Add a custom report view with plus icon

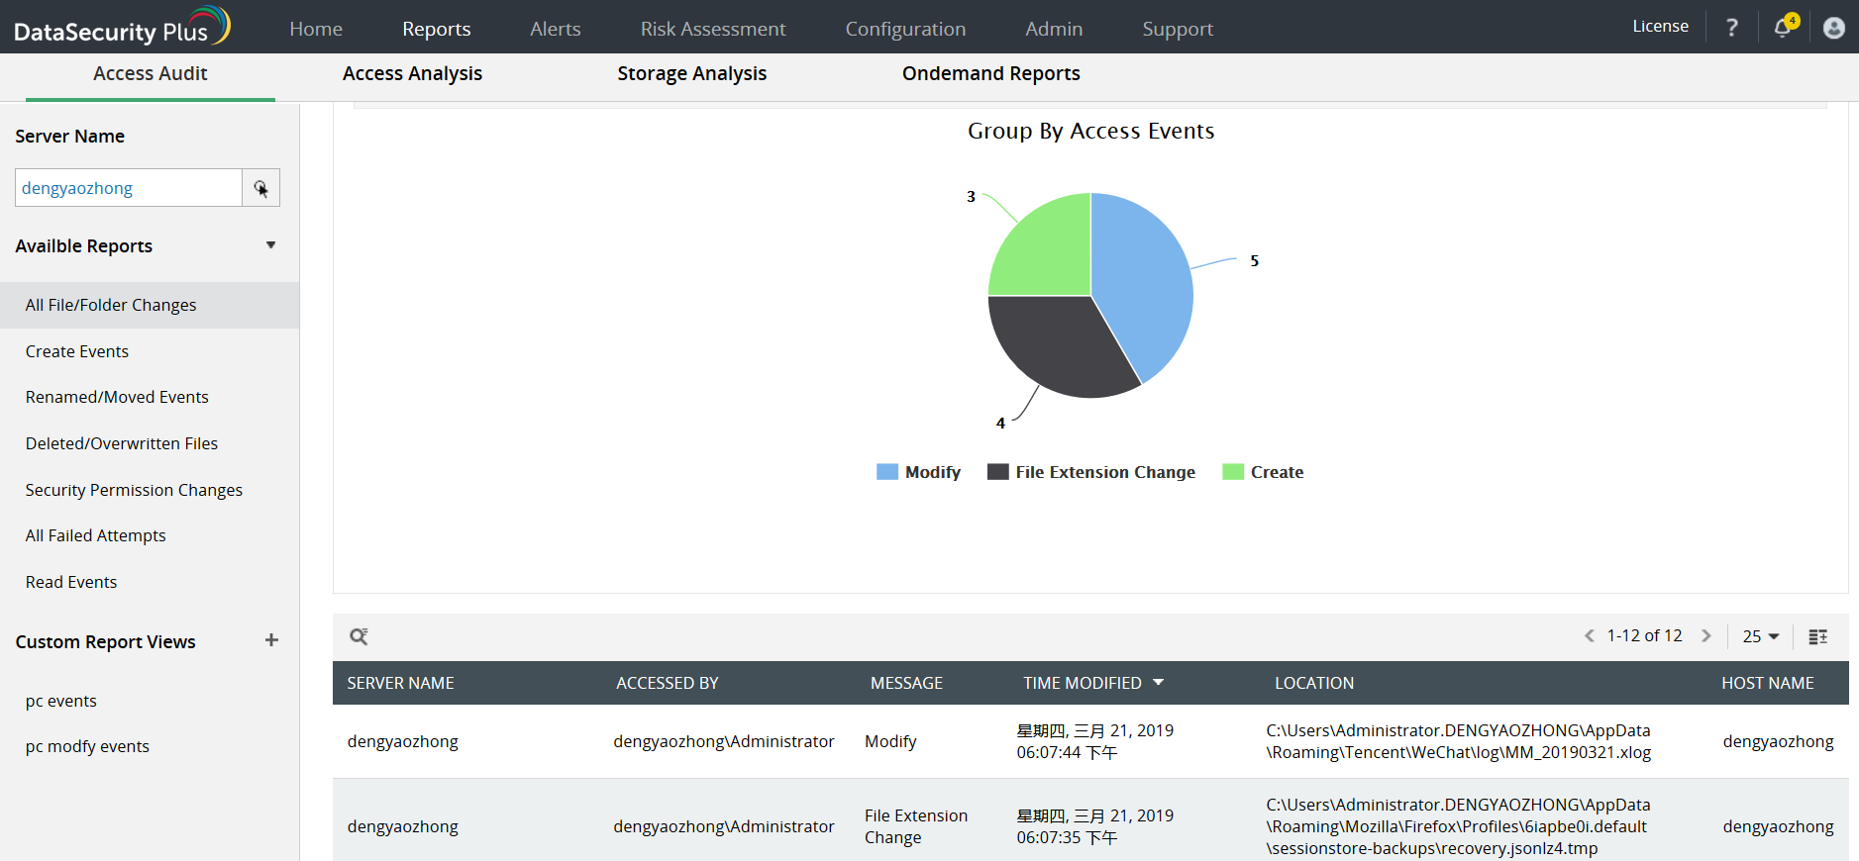[271, 640]
